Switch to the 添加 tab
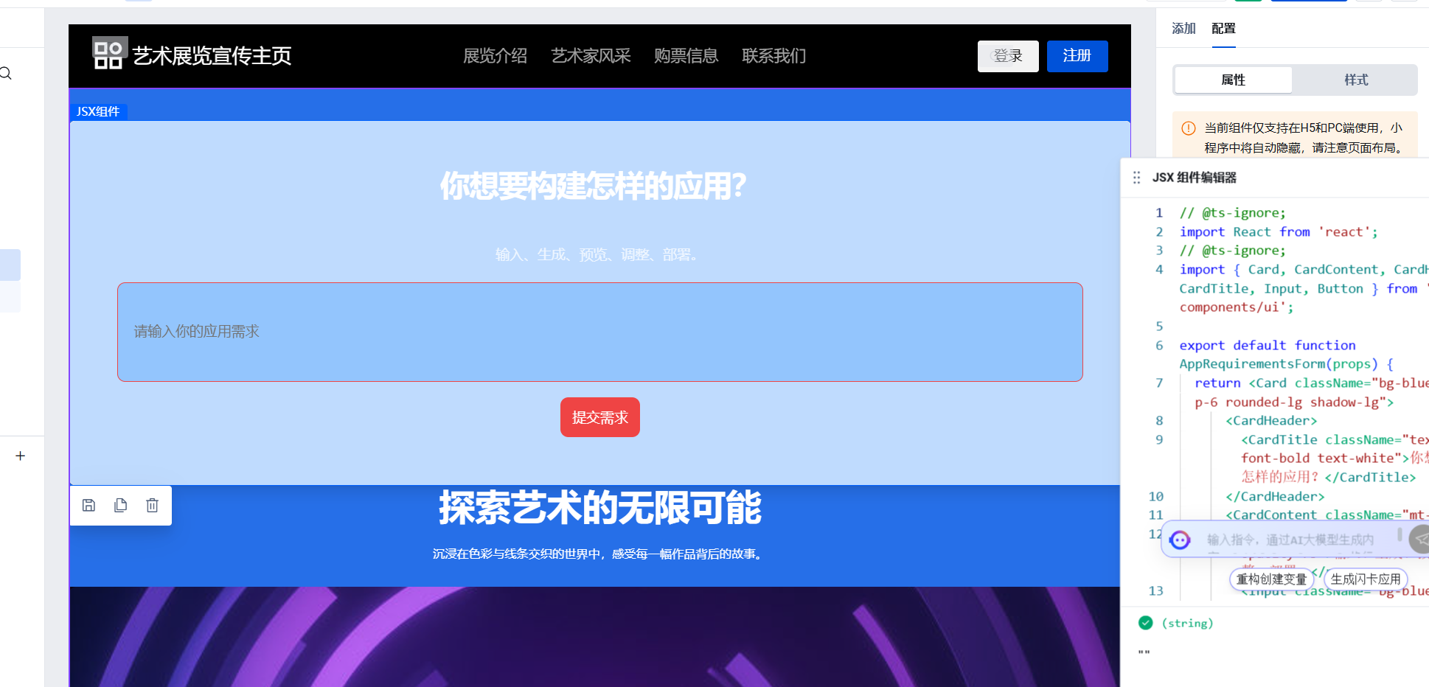Image resolution: width=1429 pixels, height=687 pixels. 1183,28
